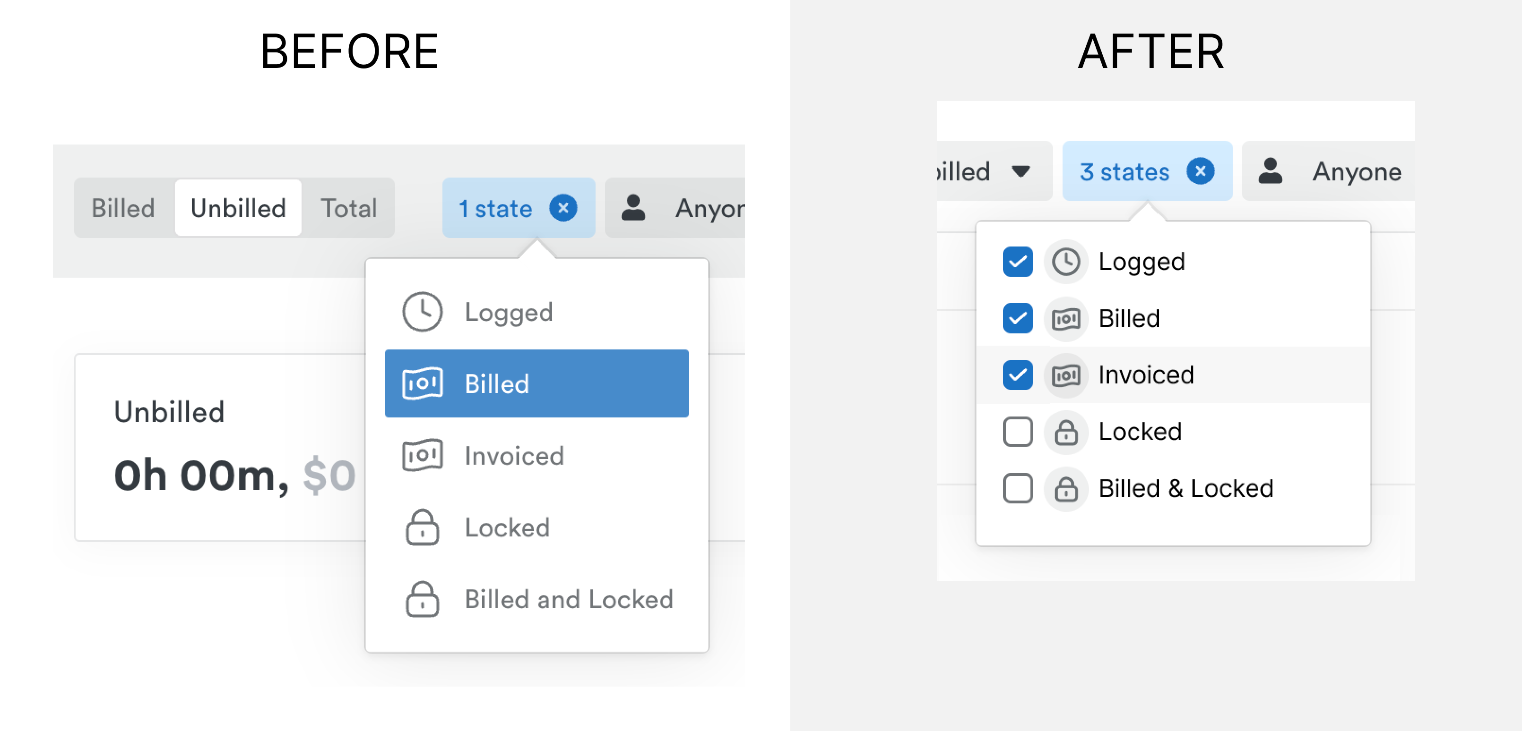
Task: Click the clock icon beside Logged in BEFORE menu
Action: pos(422,311)
